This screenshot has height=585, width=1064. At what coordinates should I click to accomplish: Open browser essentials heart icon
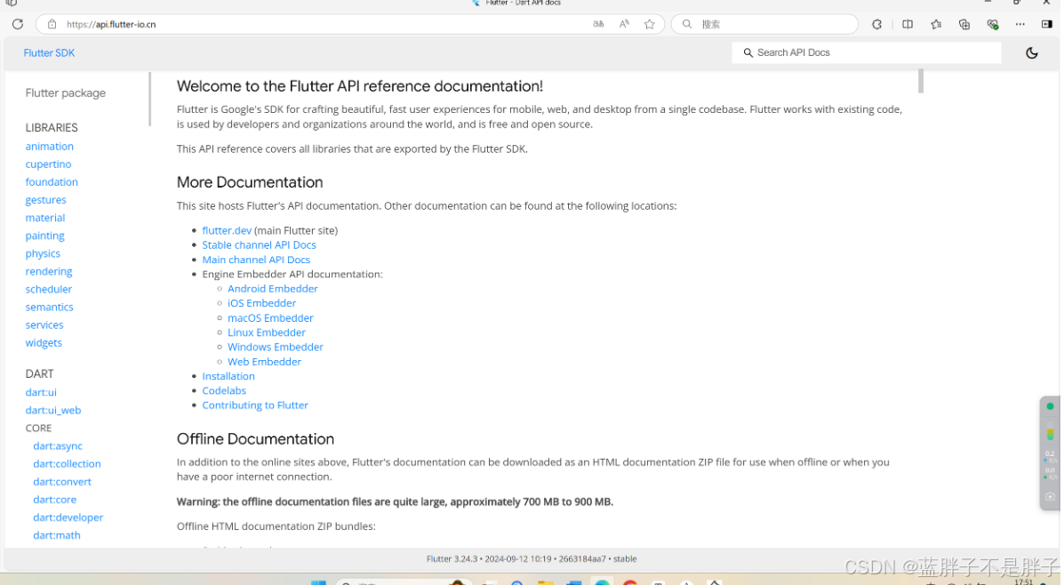coord(994,24)
